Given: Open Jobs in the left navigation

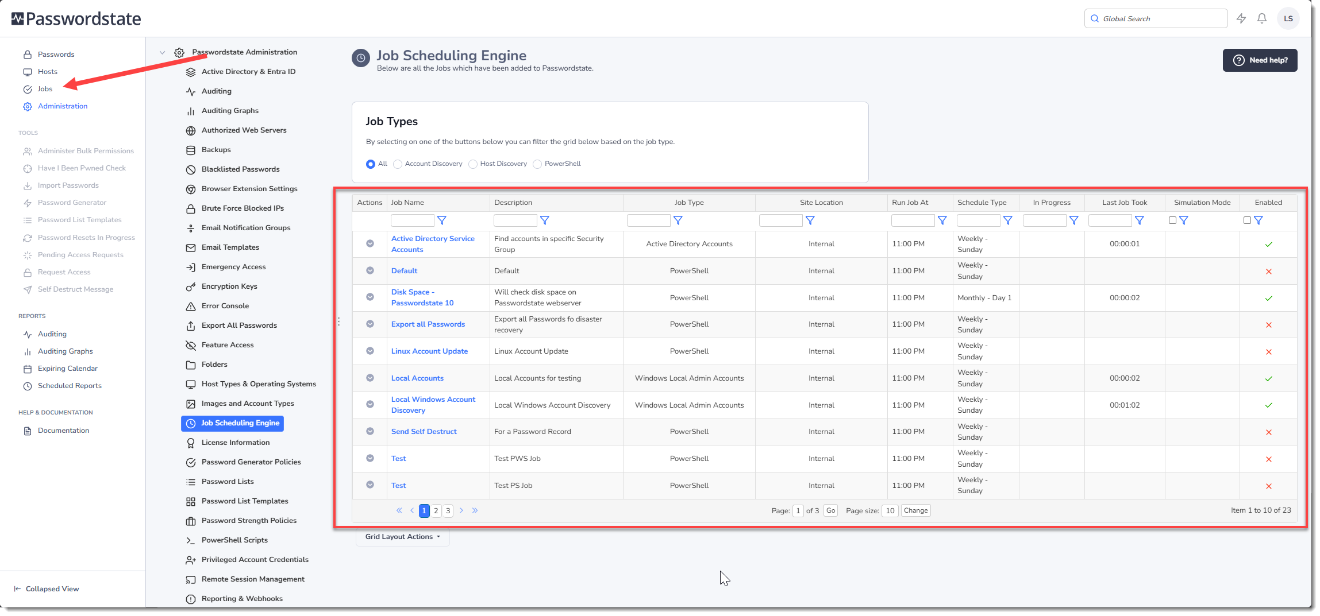Looking at the screenshot, I should coord(45,89).
